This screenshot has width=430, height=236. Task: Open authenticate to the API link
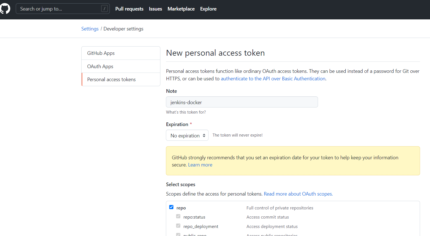[273, 79]
